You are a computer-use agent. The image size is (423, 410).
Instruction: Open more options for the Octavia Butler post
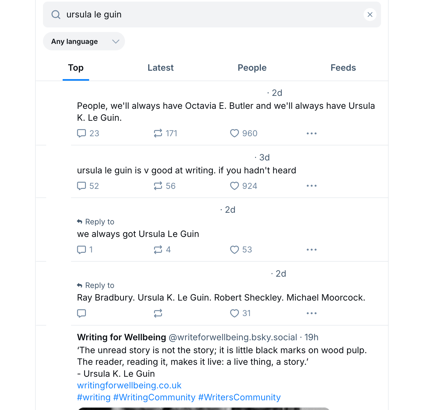coord(312,133)
